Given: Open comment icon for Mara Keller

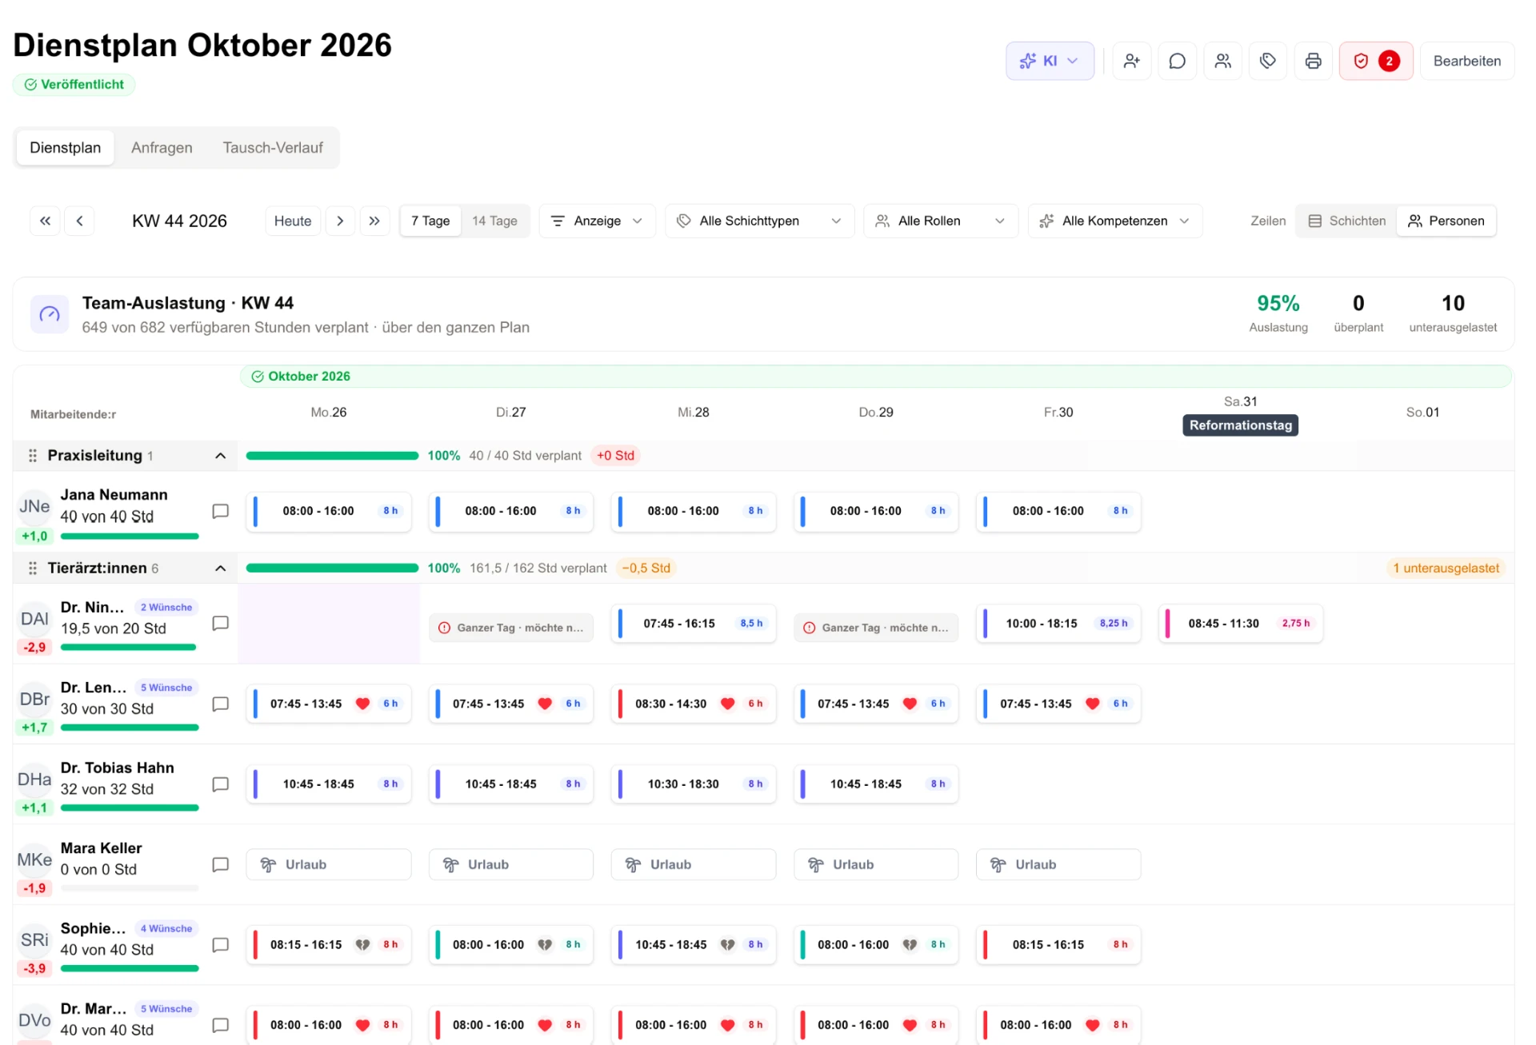Looking at the screenshot, I should click(x=220, y=864).
